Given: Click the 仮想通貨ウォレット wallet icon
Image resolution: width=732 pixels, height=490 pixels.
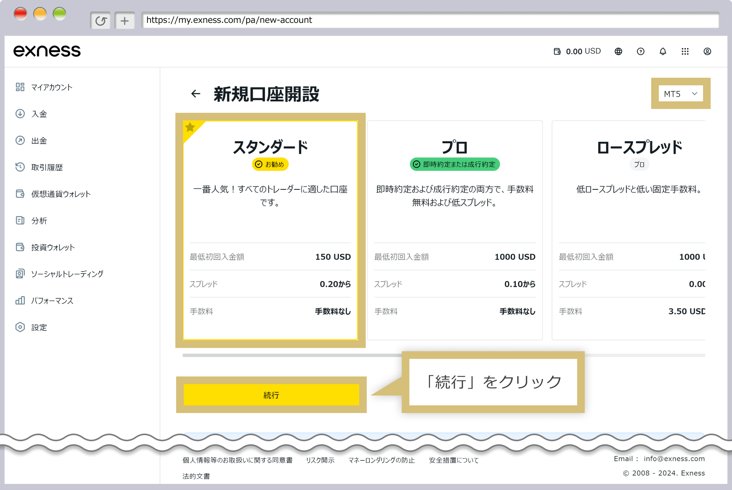Looking at the screenshot, I should pyautogui.click(x=20, y=194).
